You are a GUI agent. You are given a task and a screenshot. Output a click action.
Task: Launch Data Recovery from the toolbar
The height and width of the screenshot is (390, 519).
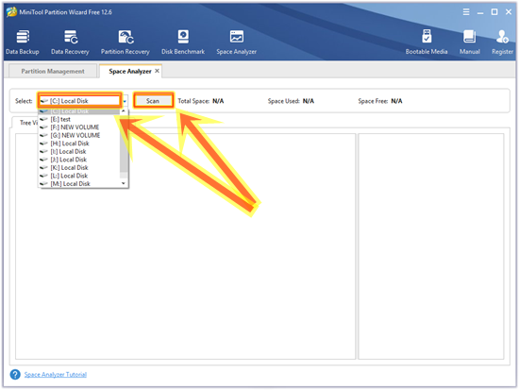click(70, 42)
